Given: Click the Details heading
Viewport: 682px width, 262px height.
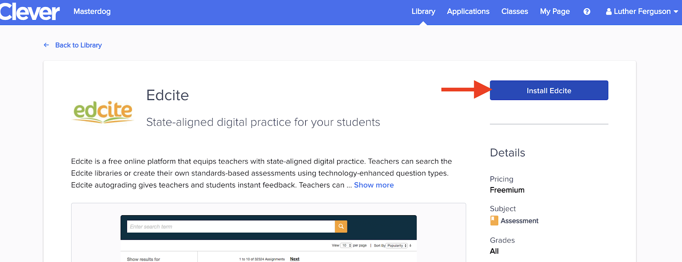Looking at the screenshot, I should [507, 153].
